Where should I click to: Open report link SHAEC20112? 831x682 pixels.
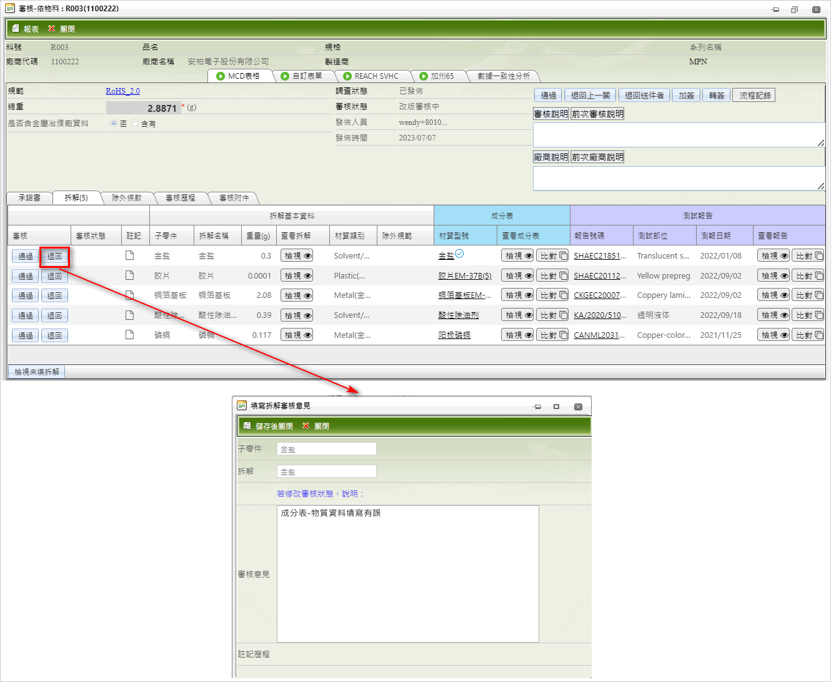pos(600,275)
